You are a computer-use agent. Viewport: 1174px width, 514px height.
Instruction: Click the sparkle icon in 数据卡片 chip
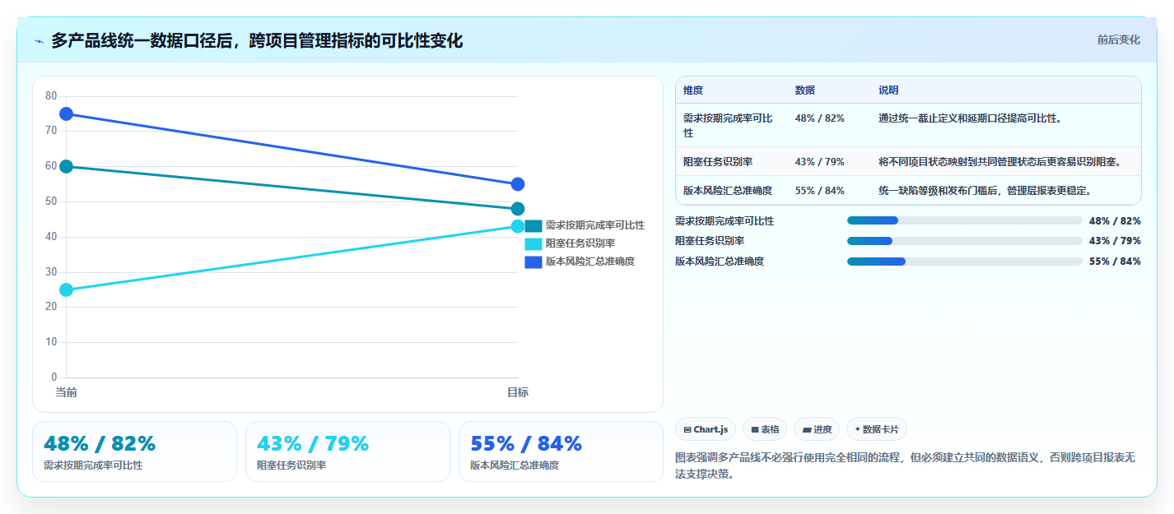point(858,429)
